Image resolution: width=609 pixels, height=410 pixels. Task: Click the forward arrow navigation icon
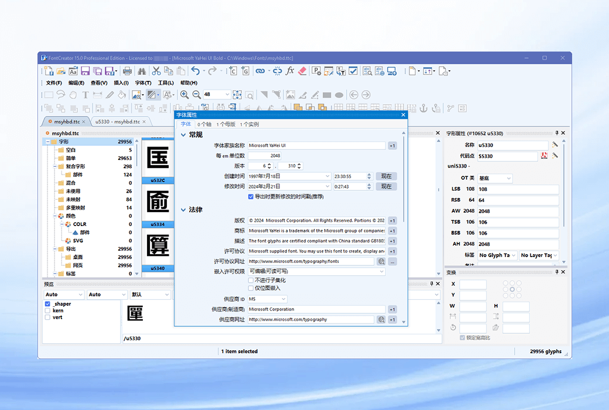pos(366,94)
